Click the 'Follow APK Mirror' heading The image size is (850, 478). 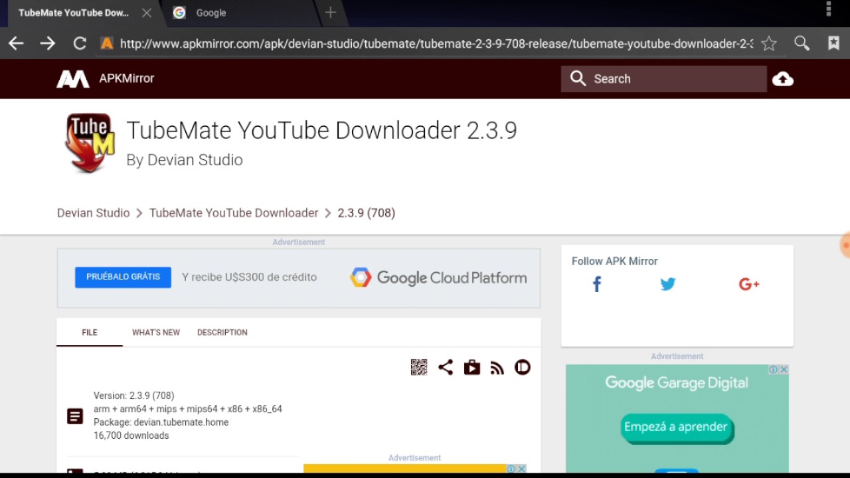[x=615, y=261]
